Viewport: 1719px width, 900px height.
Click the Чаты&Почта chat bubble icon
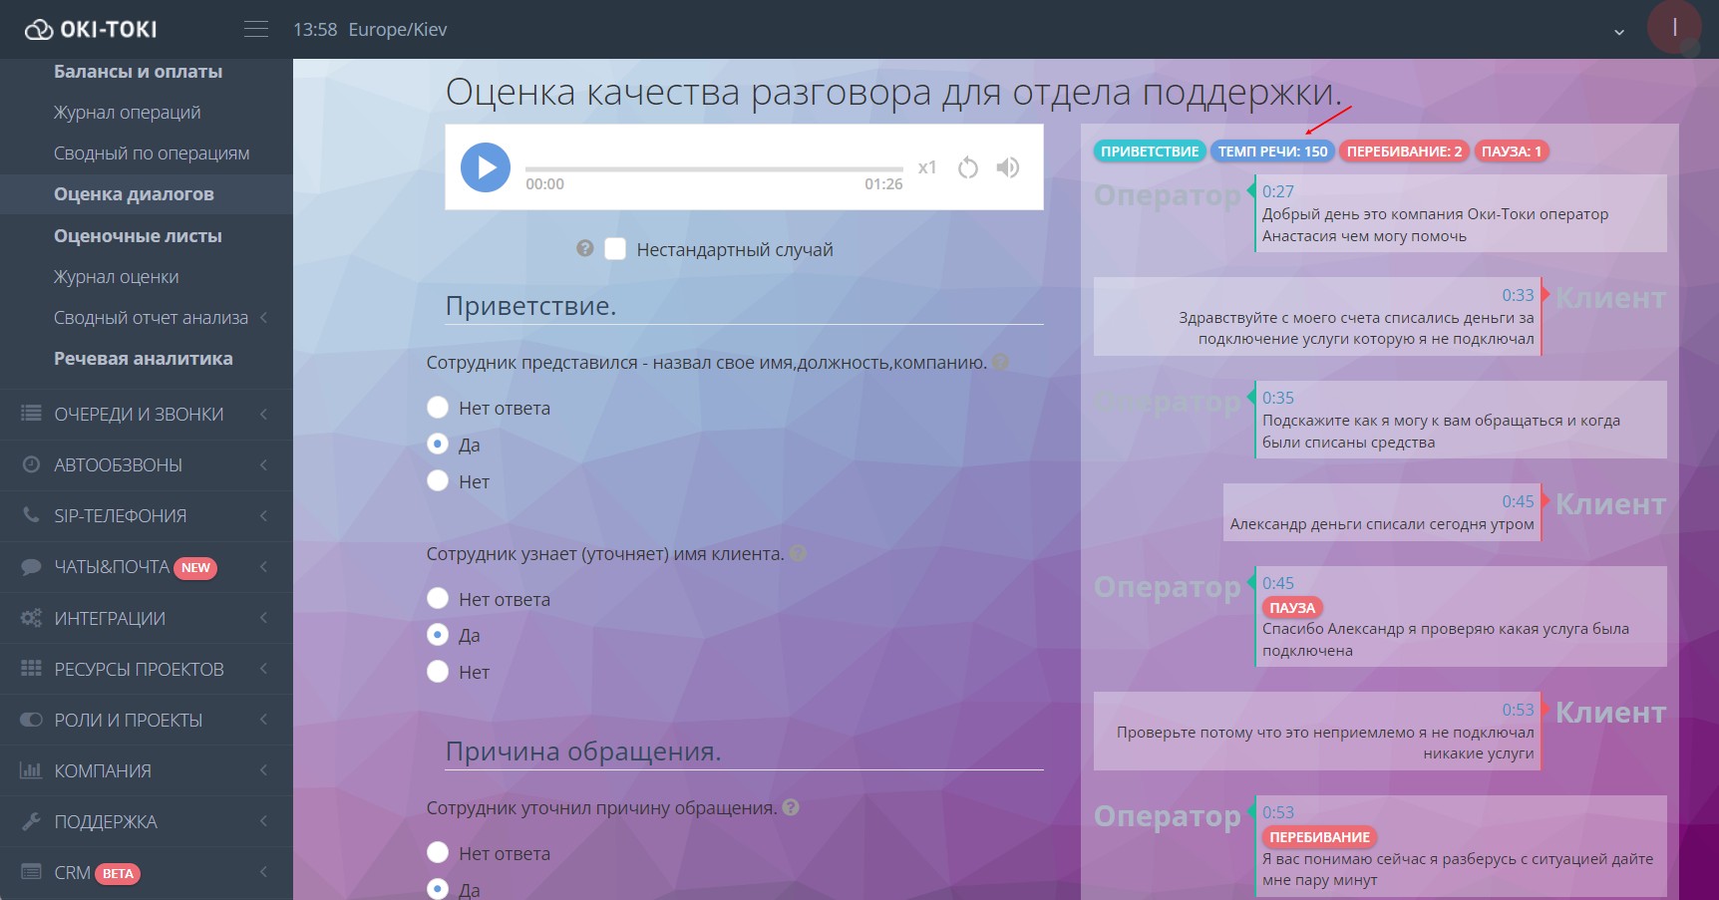29,566
